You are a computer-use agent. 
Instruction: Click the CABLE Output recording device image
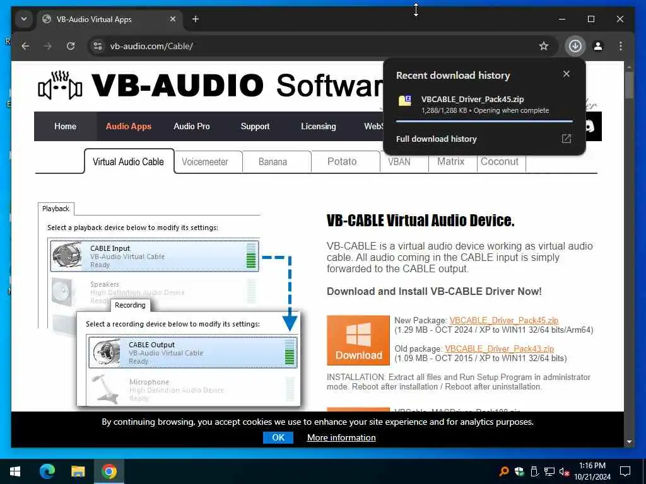tap(106, 352)
